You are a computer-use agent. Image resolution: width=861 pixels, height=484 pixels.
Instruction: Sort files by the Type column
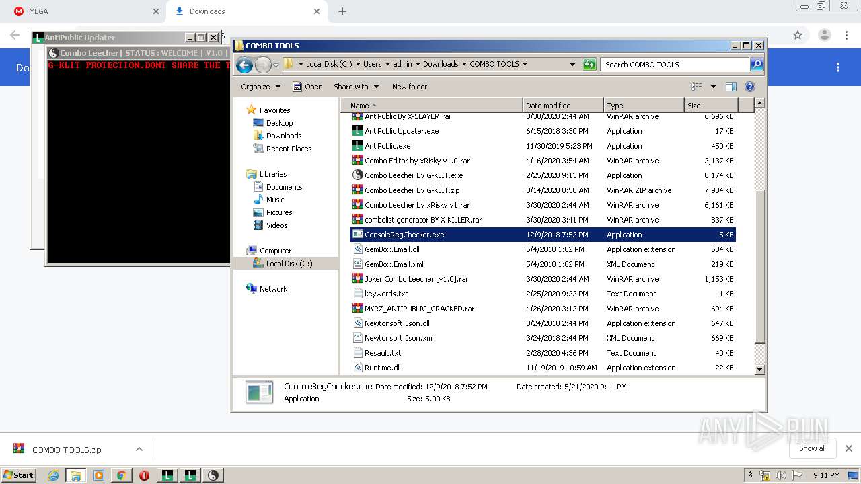[x=643, y=106]
